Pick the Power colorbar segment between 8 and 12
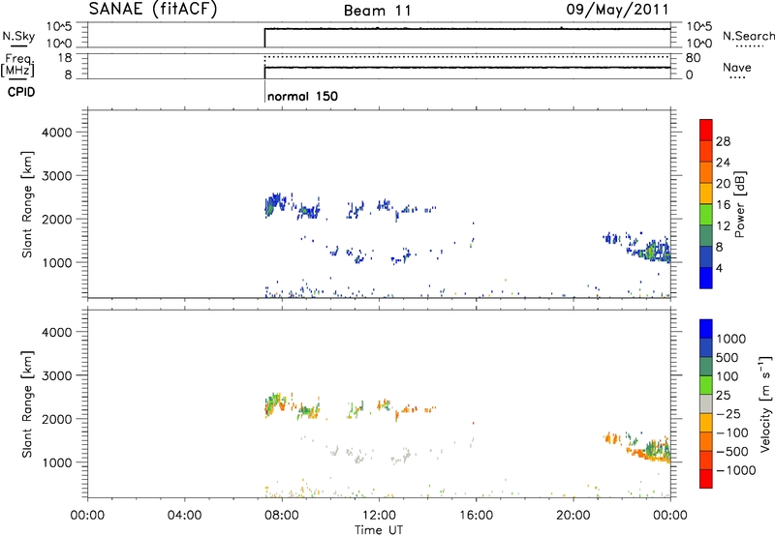This screenshot has width=775, height=536. point(706,236)
